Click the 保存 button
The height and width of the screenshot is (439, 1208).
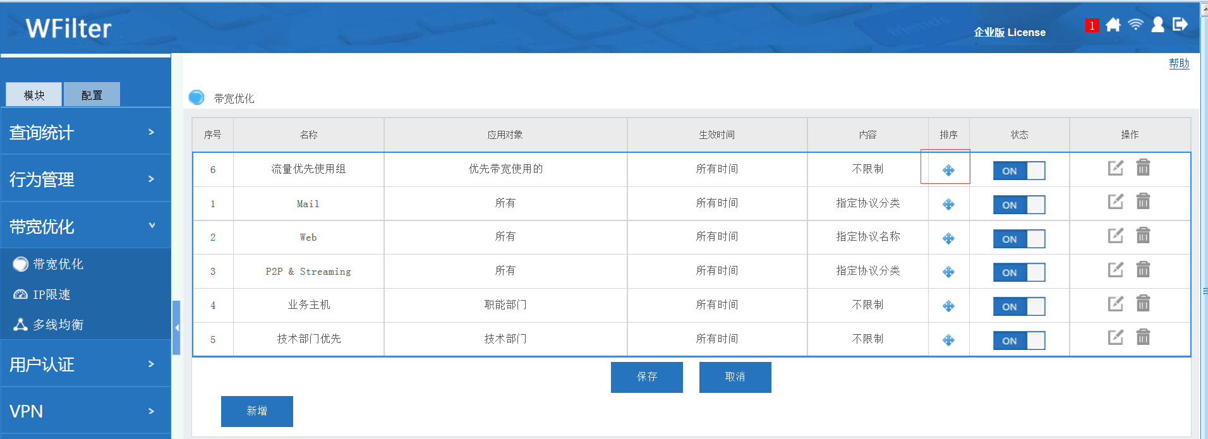pyautogui.click(x=646, y=377)
